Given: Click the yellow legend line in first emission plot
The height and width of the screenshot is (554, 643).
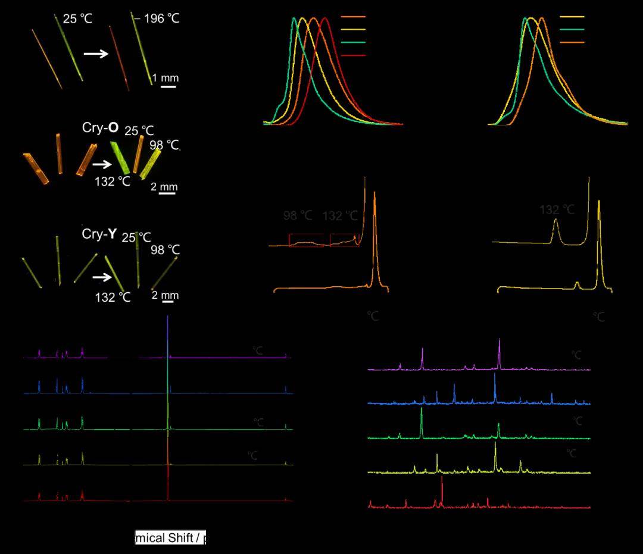Looking at the screenshot, I should [x=353, y=30].
